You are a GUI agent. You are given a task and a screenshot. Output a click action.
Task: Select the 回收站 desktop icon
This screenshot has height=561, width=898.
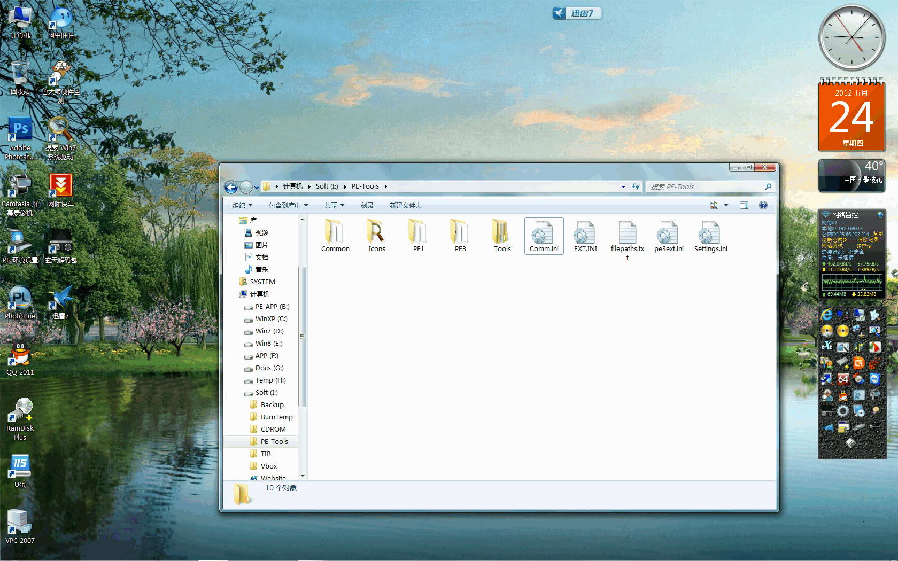pyautogui.click(x=20, y=77)
